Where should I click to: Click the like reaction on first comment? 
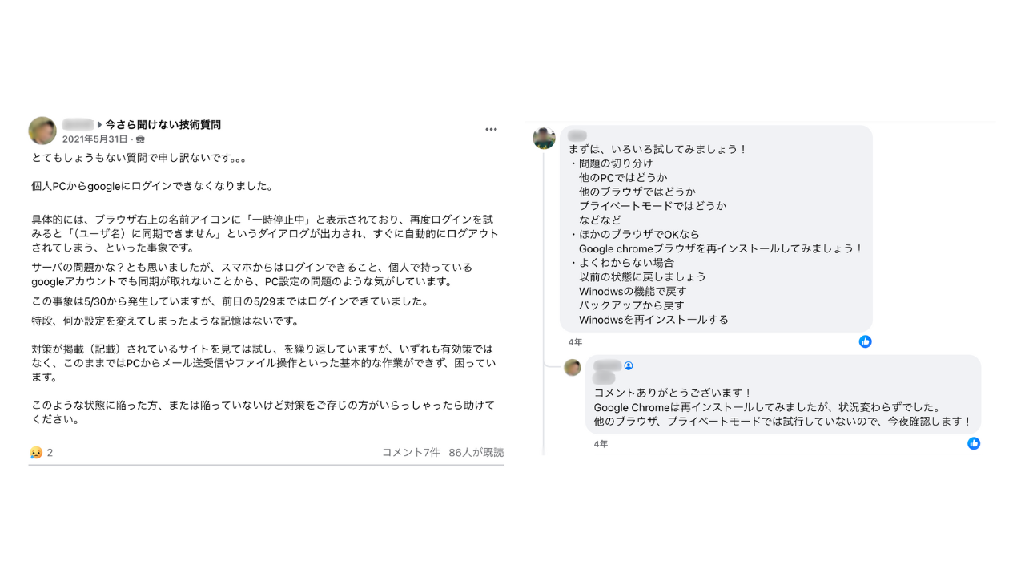pos(865,341)
